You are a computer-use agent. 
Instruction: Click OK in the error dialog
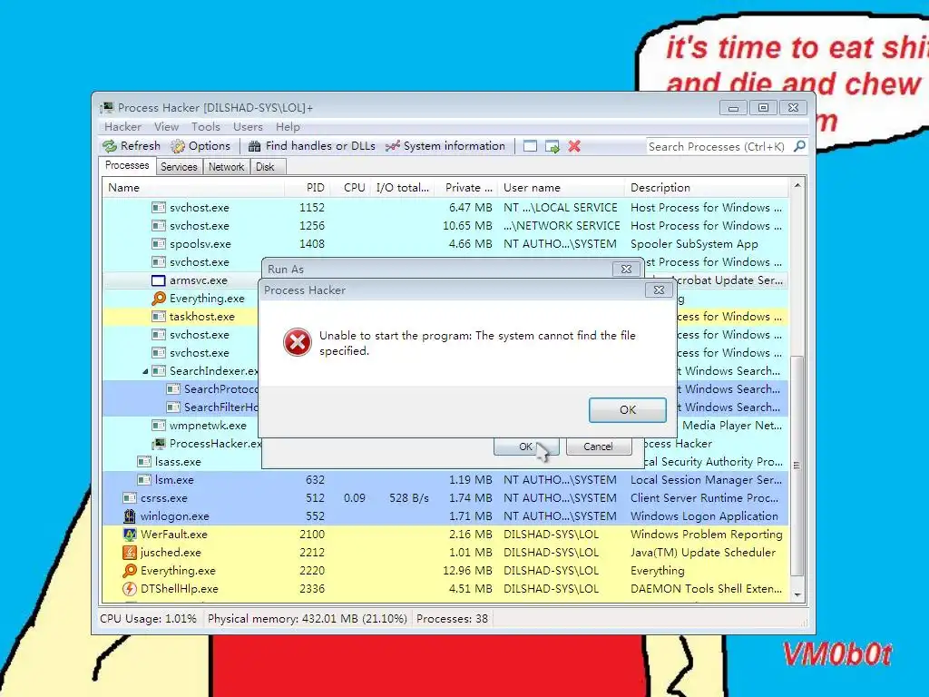[628, 409]
